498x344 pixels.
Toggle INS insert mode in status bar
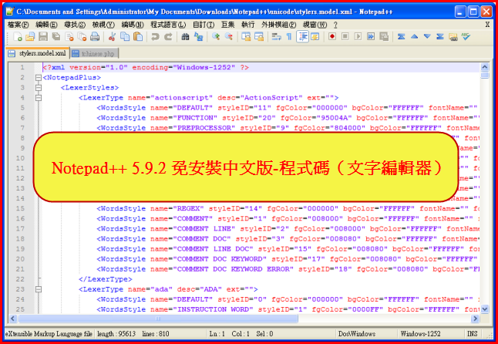pyautogui.click(x=472, y=333)
